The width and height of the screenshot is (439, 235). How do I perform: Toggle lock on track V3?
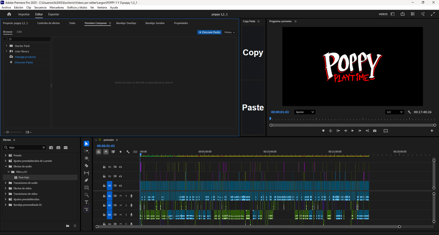click(104, 167)
